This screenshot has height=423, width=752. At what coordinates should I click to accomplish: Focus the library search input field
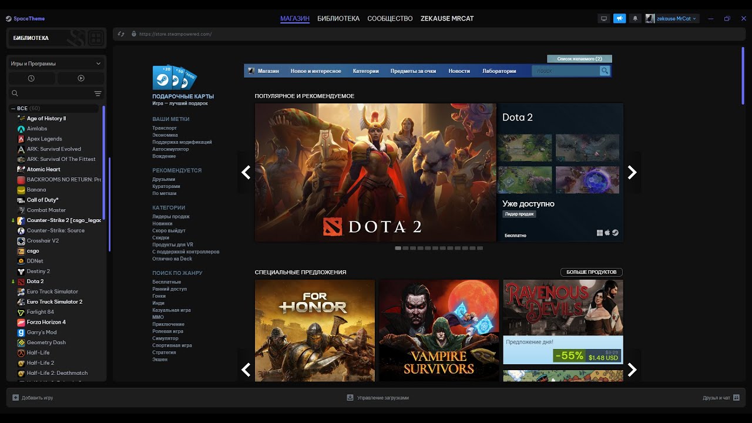tap(56, 93)
